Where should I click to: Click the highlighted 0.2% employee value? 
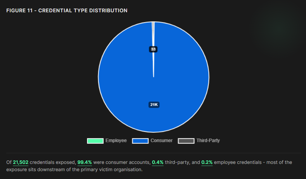point(207,162)
